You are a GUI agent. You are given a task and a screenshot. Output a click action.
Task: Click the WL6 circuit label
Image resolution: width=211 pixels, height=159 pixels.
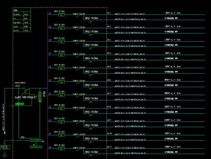(x=109, y=80)
